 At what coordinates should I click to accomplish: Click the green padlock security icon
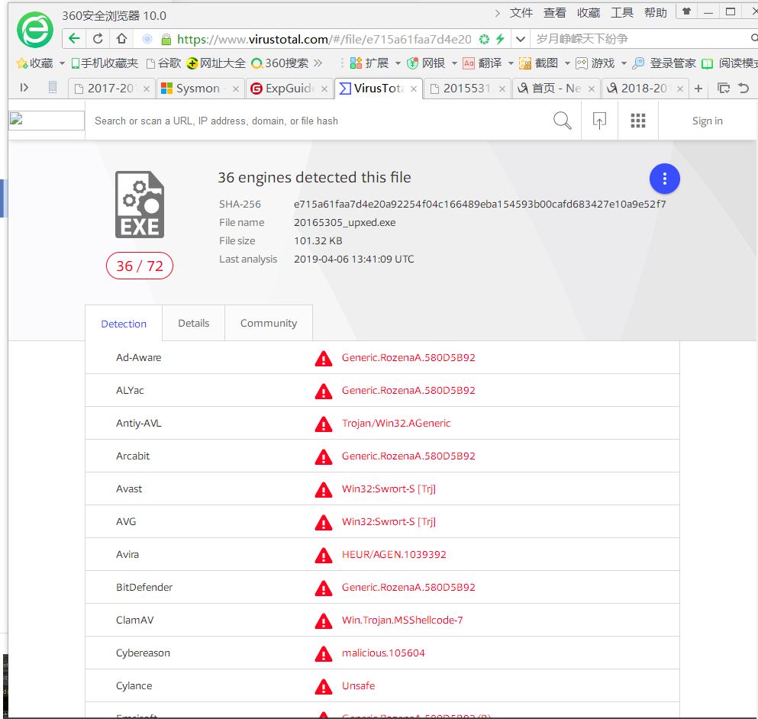pyautogui.click(x=166, y=39)
